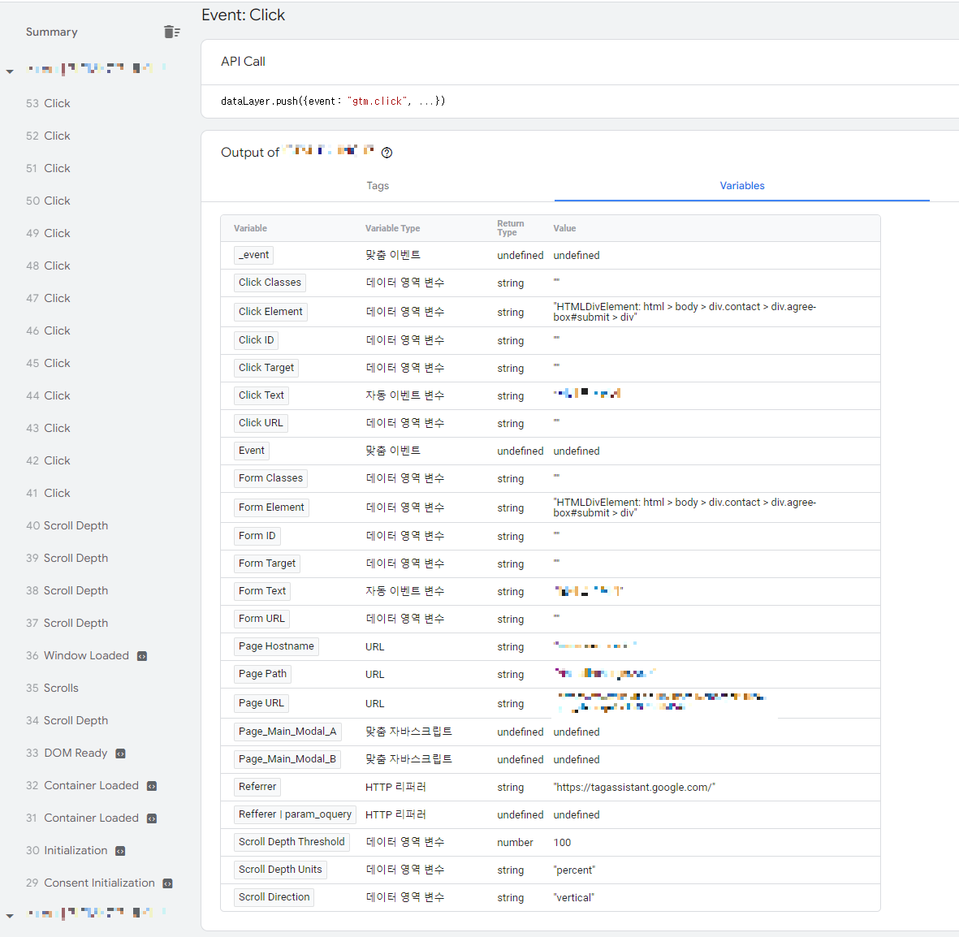Screen dimensions: 959x937
Task: Click code icon beside 31 Container Loaded
Action: pyautogui.click(x=152, y=818)
